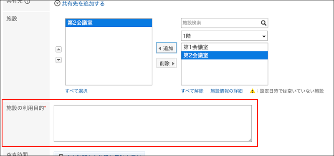
Task: Click the ◀ 追加 button
Action: (x=167, y=48)
